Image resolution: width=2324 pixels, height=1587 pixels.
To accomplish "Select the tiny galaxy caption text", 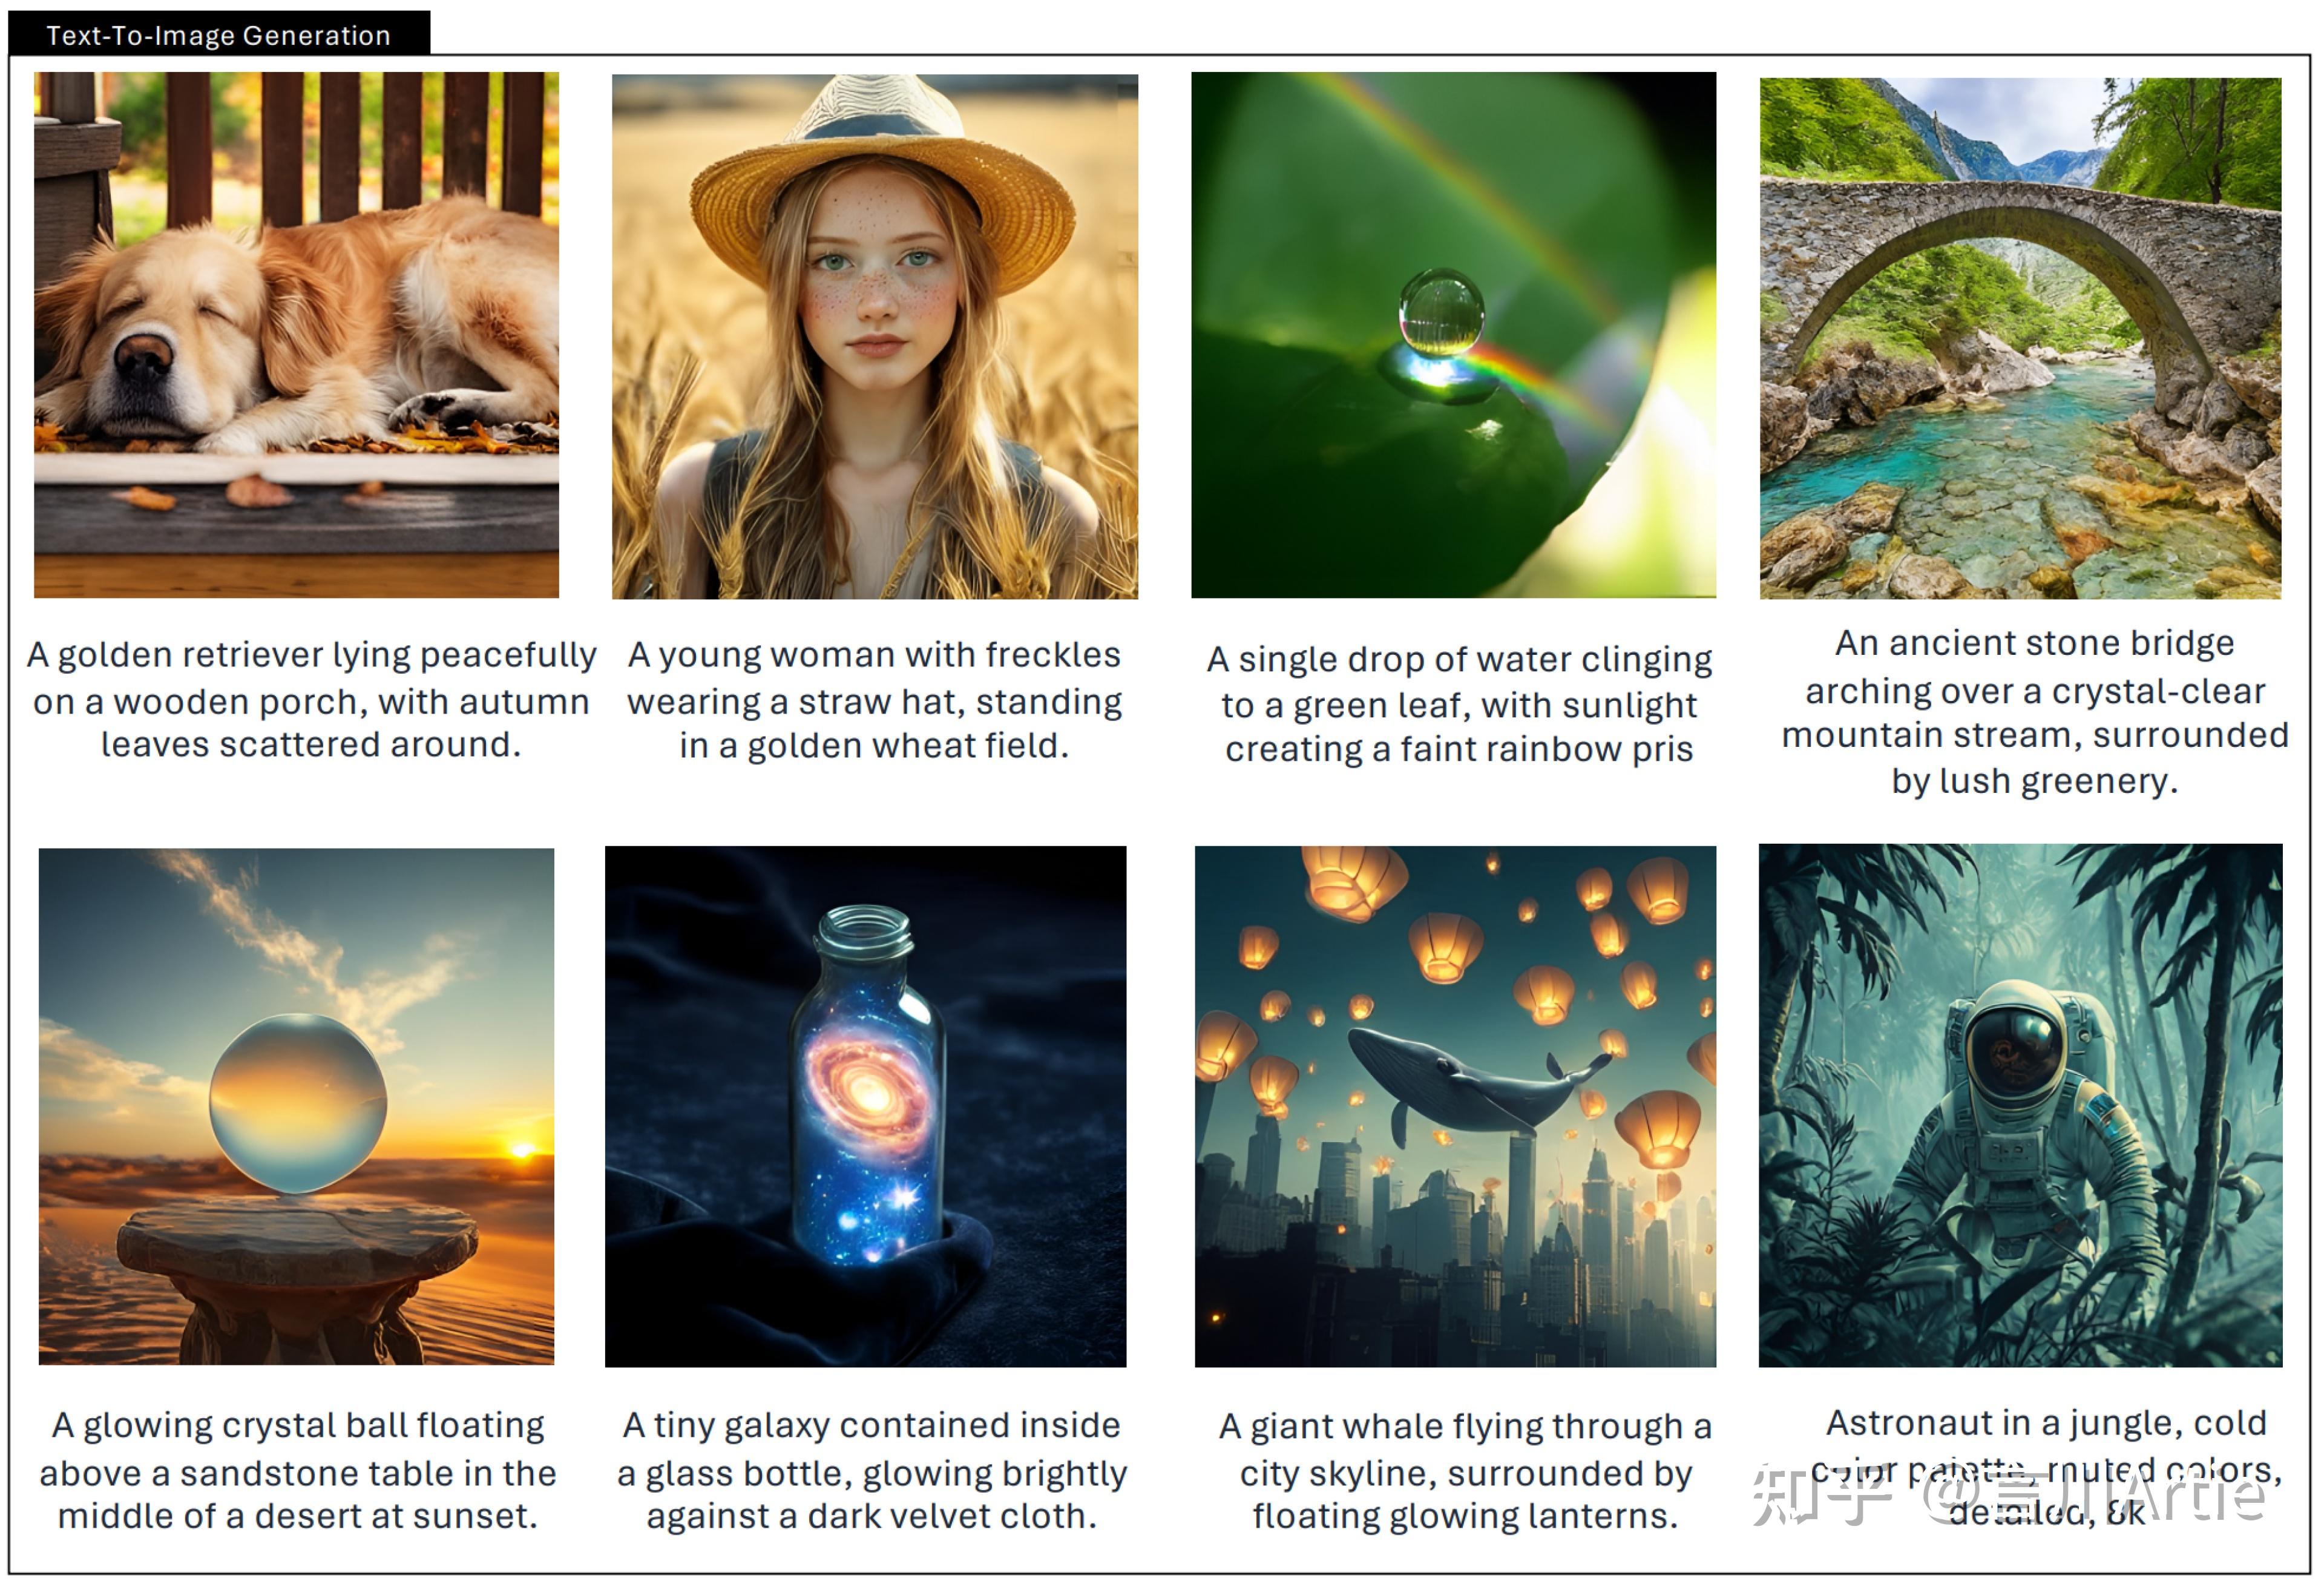I will pos(872,1470).
